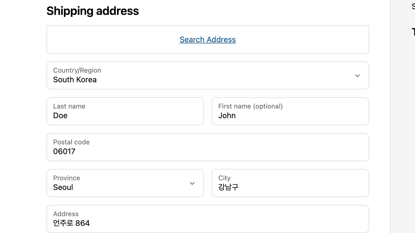The width and height of the screenshot is (415, 233).
Task: Click the Postal code field label
Action: point(71,142)
